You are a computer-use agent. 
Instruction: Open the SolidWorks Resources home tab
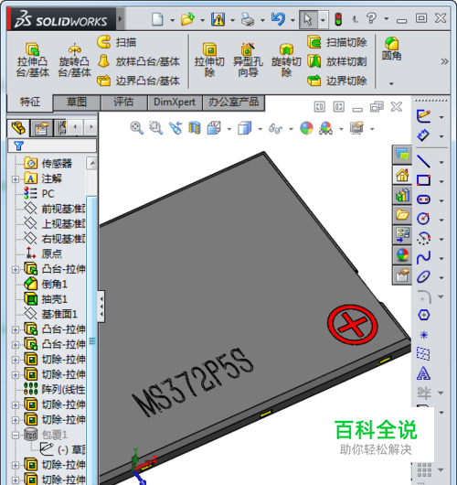(402, 175)
